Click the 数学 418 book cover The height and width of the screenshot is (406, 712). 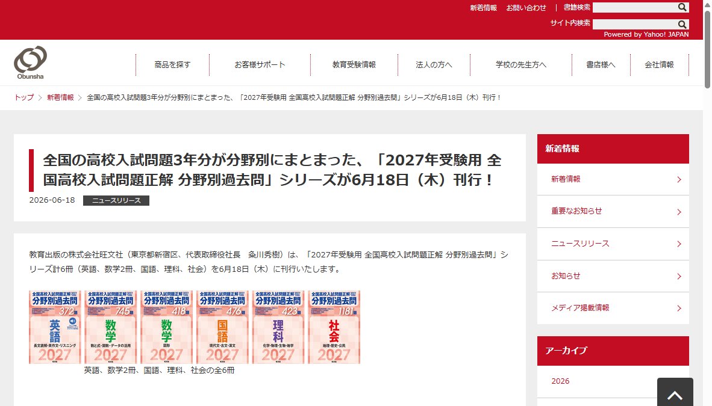167,327
